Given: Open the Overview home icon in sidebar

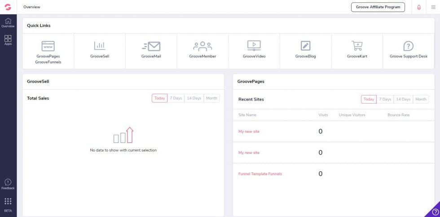Looking at the screenshot, I should pos(8,21).
